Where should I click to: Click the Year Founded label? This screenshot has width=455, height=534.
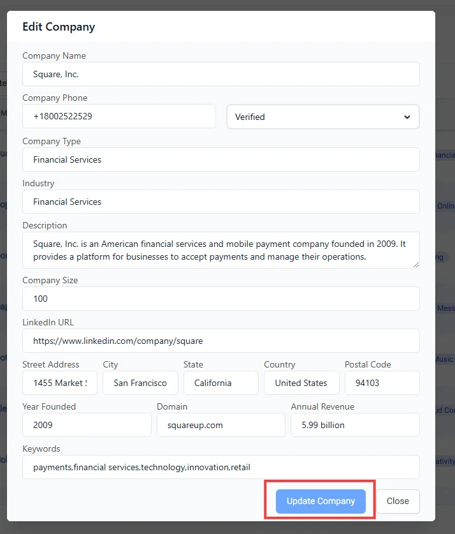49,406
